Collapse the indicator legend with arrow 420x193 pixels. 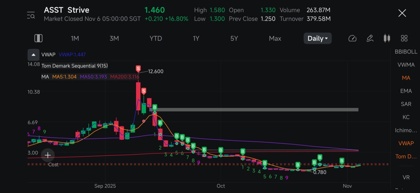tap(34, 54)
